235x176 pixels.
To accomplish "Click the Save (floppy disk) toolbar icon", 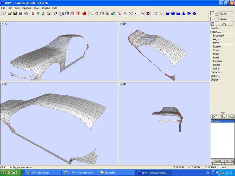I will point(15,14).
